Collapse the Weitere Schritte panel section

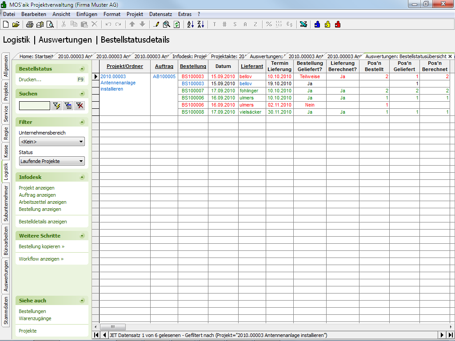[82, 236]
